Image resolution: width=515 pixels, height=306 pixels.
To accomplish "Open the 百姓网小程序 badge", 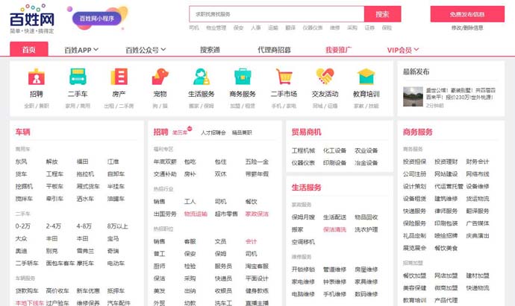I will click(97, 19).
